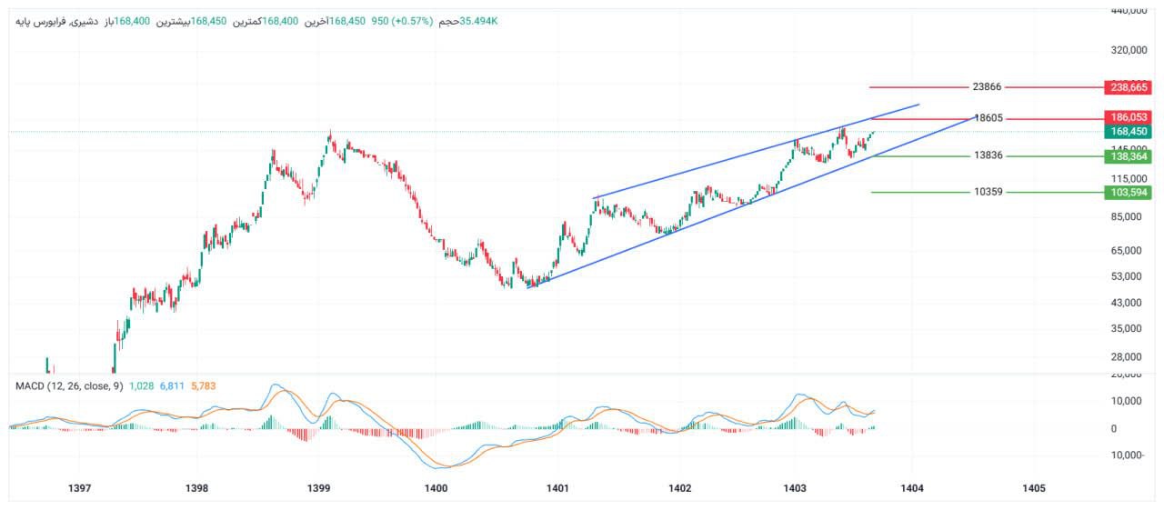Click the green 103,594 price label
Screen dimensions: 1164x510
[x=1129, y=192]
